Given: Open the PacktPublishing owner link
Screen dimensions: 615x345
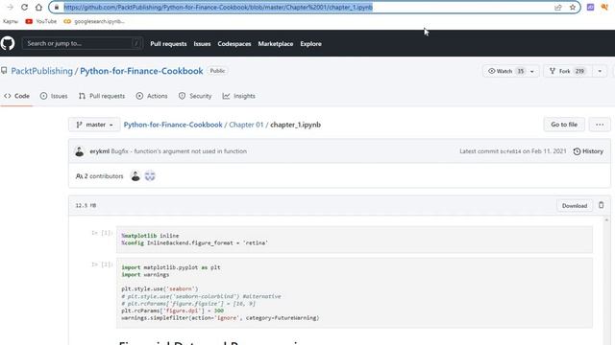Looking at the screenshot, I should 42,71.
